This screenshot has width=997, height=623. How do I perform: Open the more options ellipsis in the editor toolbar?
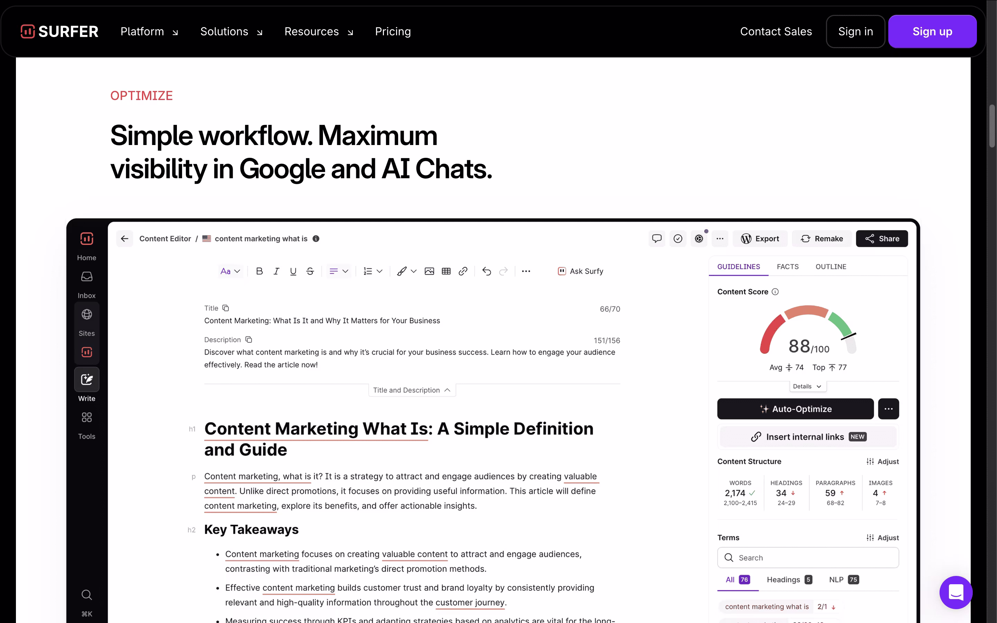click(526, 271)
